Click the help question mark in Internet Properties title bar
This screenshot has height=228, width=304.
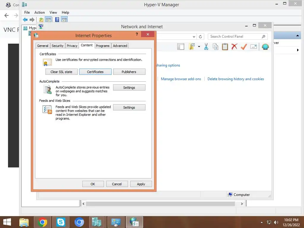tap(137, 34)
